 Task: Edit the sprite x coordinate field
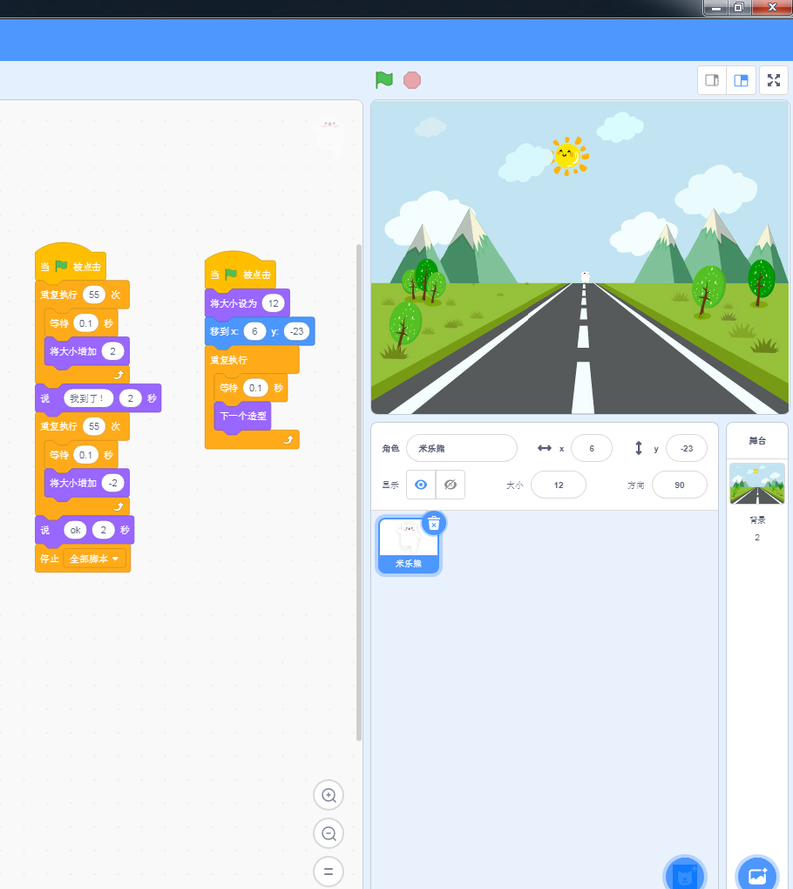click(x=591, y=449)
